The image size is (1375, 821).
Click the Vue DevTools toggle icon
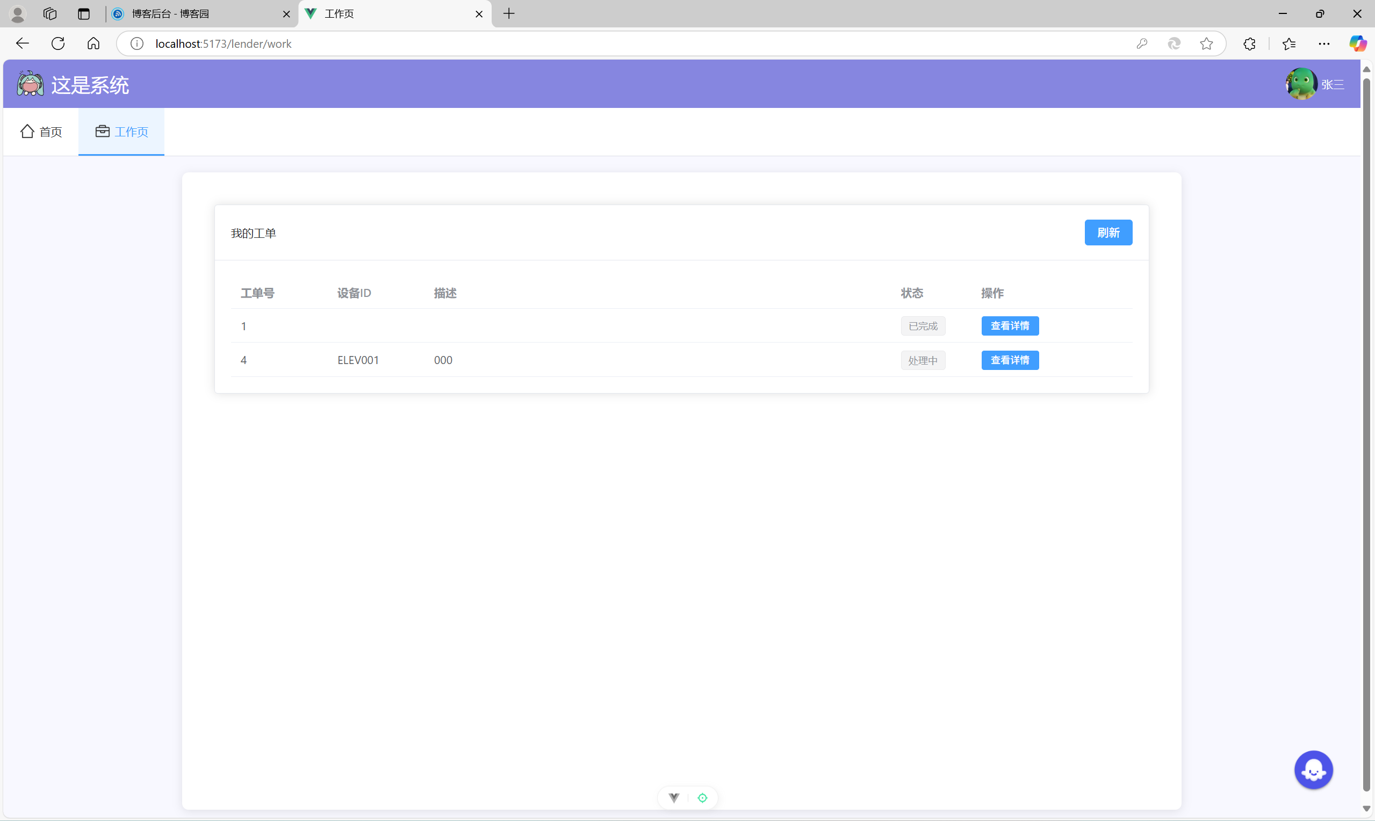(674, 798)
